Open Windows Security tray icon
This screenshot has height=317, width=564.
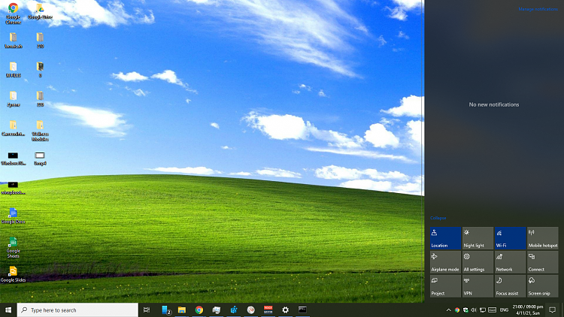(465, 309)
